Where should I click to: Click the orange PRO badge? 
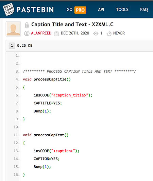[x=80, y=10]
